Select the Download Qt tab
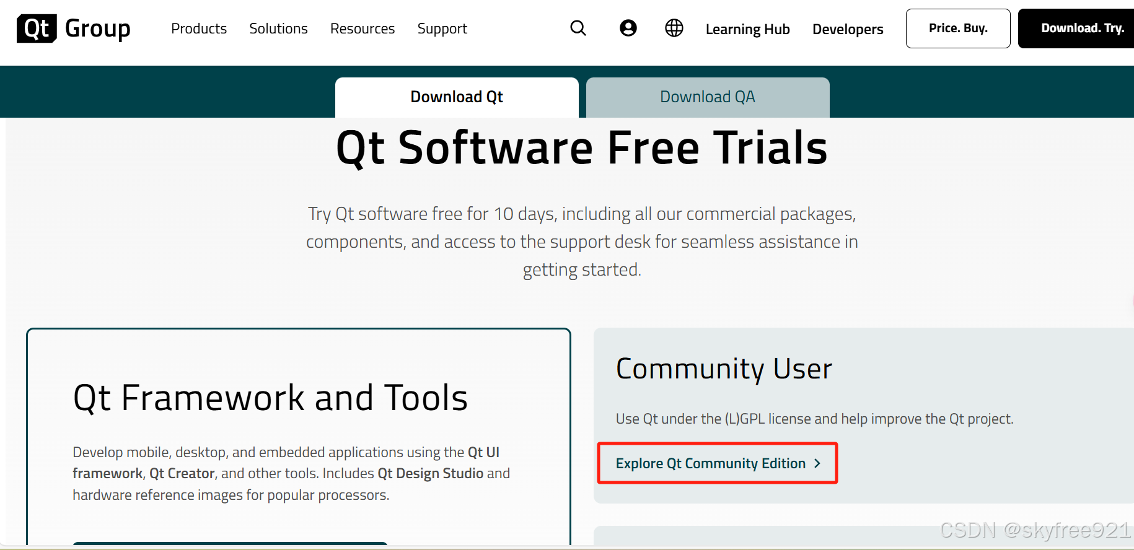 [x=457, y=97]
